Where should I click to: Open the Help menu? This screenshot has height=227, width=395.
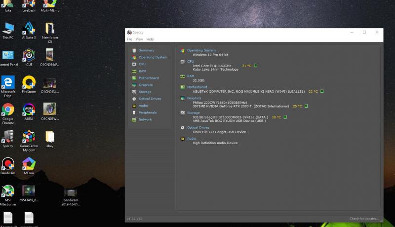[x=150, y=39]
